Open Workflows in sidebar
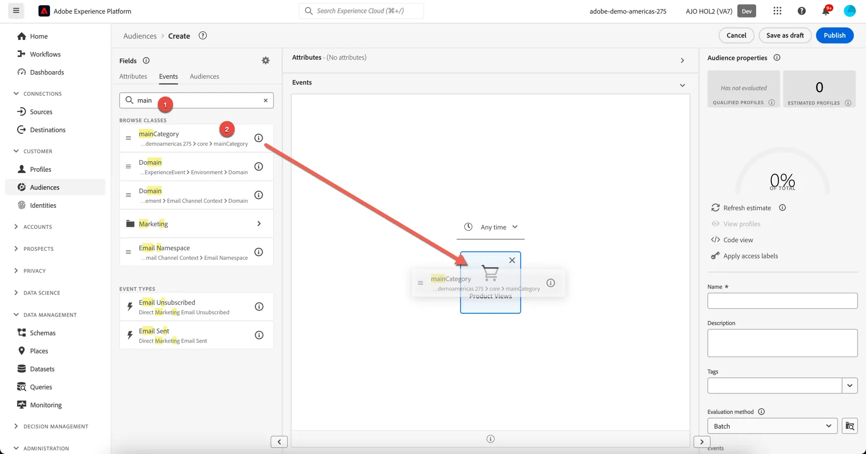 point(45,54)
